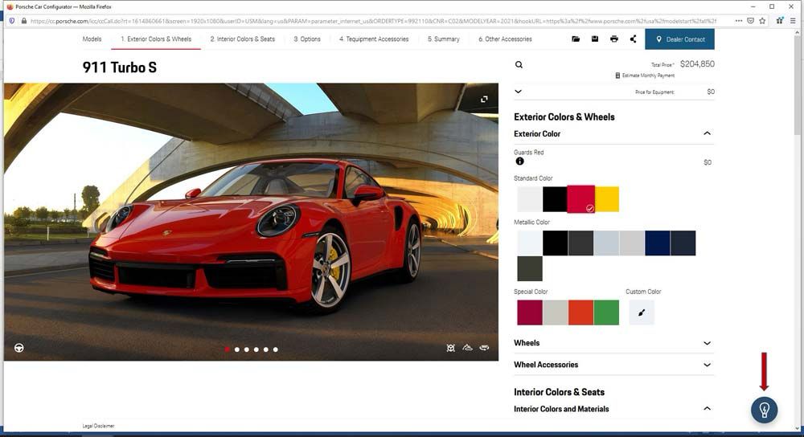Show the sixth car image via carousel dot
The height and width of the screenshot is (437, 804).
coord(275,349)
